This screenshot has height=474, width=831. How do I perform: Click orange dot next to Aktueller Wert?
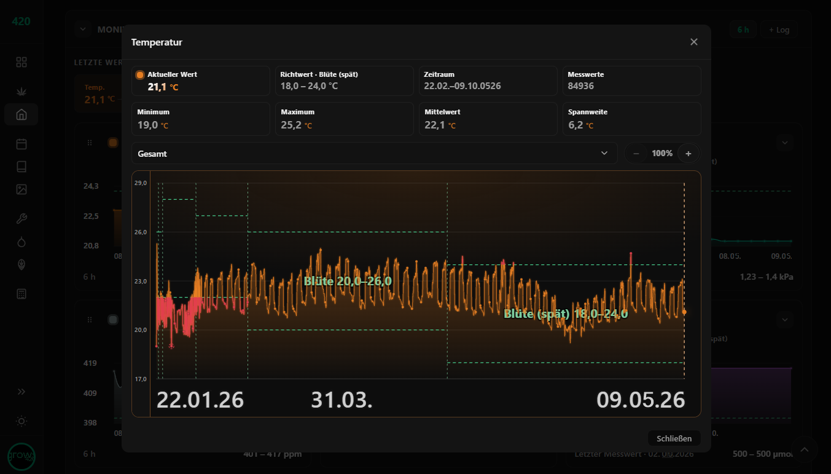140,75
